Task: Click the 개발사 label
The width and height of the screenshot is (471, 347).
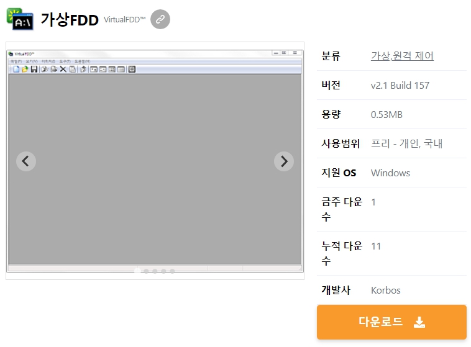Action: tap(336, 290)
